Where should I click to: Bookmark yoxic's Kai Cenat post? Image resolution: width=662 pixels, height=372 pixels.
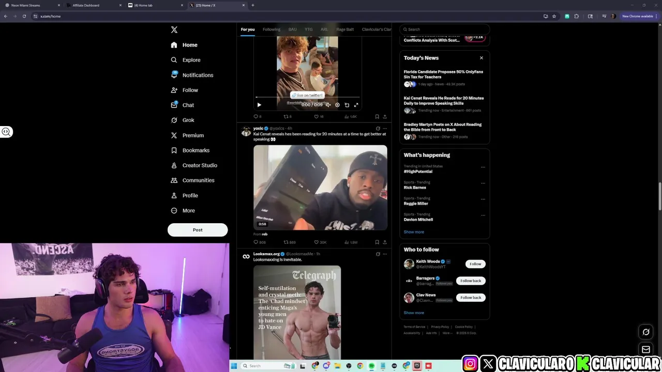(377, 242)
